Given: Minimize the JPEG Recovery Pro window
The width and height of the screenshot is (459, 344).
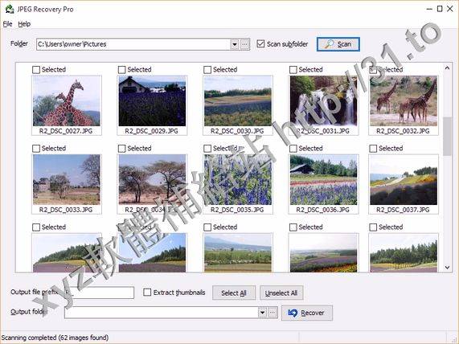Looking at the screenshot, I should pos(429,9).
